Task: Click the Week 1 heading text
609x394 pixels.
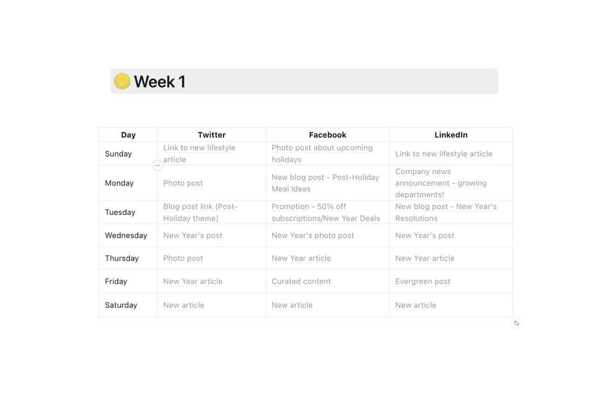Action: (x=159, y=81)
